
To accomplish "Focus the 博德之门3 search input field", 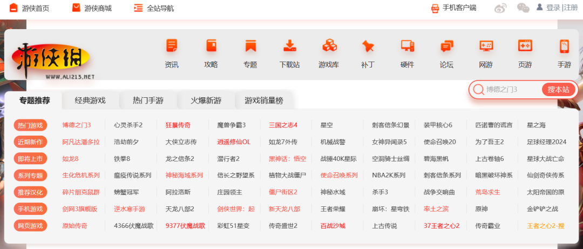I will click(x=512, y=90).
